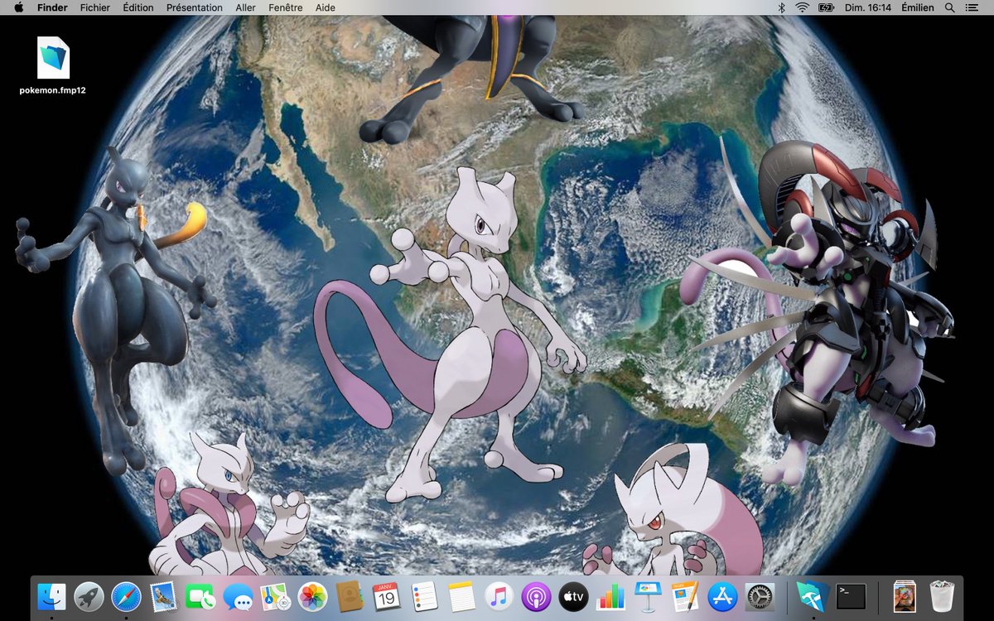
Task: Open Safari compass icon in Dock
Action: coord(127,596)
